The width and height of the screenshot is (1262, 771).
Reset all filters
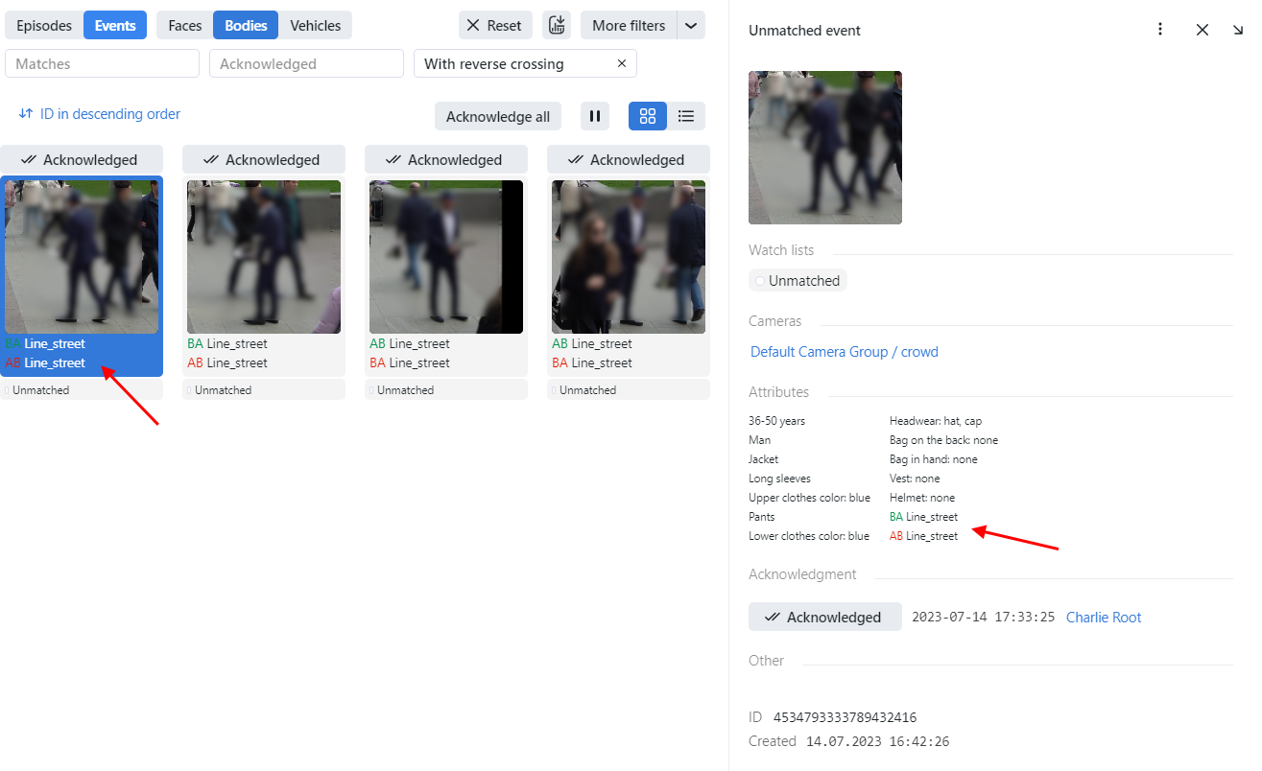click(x=494, y=26)
